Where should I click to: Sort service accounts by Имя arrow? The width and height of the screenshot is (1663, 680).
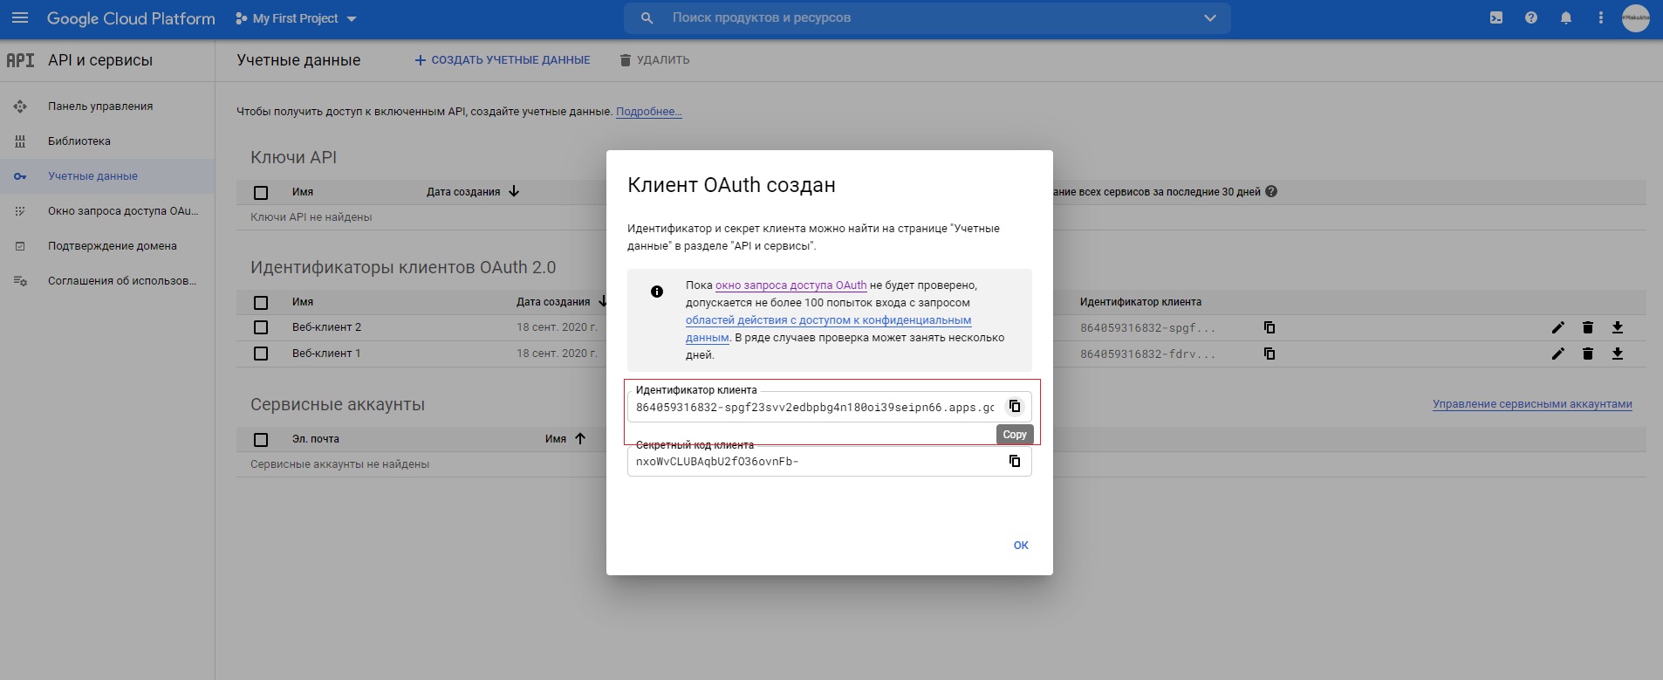580,439
